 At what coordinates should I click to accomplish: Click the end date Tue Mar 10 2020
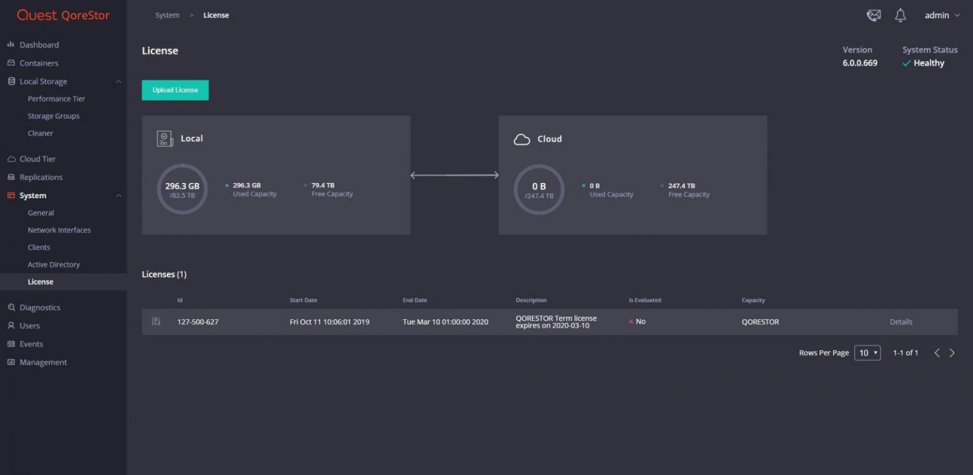445,322
